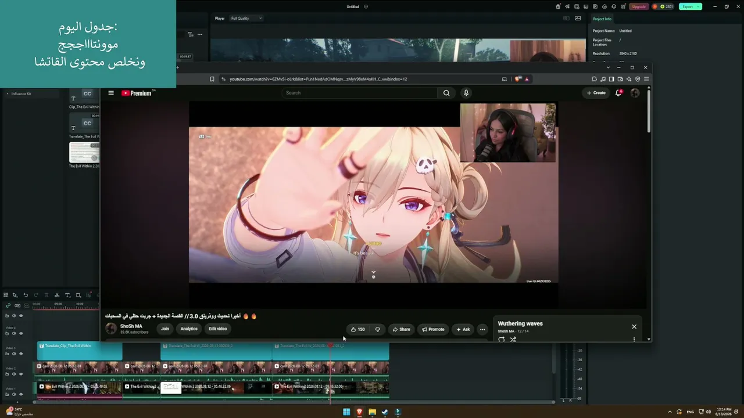Toggle visibility of the Video 2 track
The height and width of the screenshot is (418, 744).
coord(21,374)
